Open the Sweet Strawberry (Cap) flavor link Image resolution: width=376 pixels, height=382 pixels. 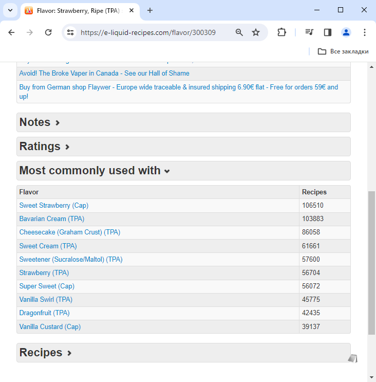(54, 205)
